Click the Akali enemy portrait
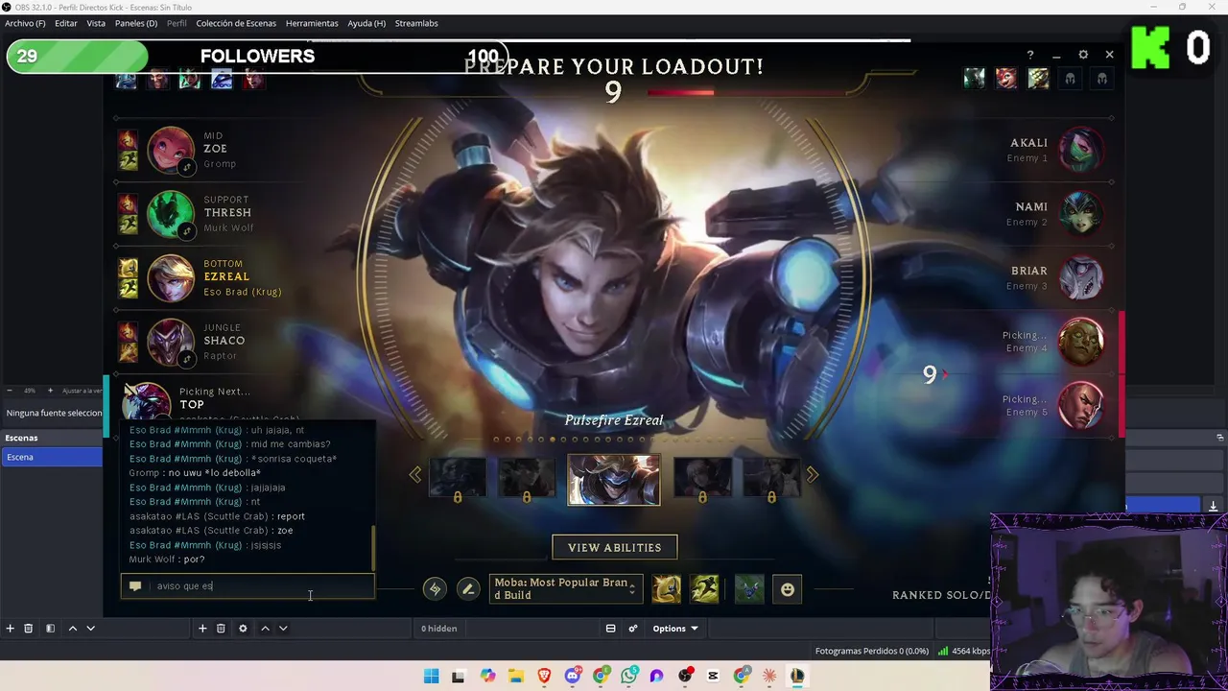1228x691 pixels. point(1081,150)
